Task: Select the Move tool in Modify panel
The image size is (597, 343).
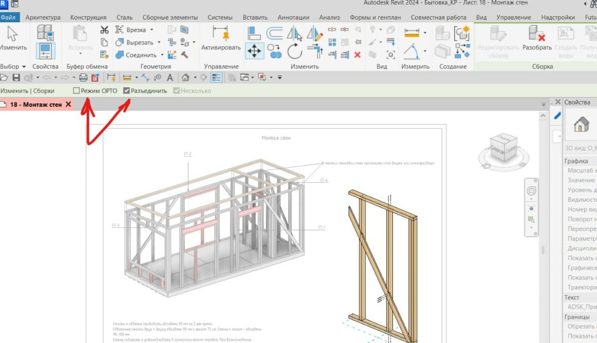Action: tap(254, 51)
